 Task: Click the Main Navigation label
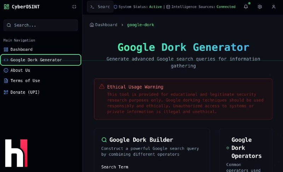19,40
